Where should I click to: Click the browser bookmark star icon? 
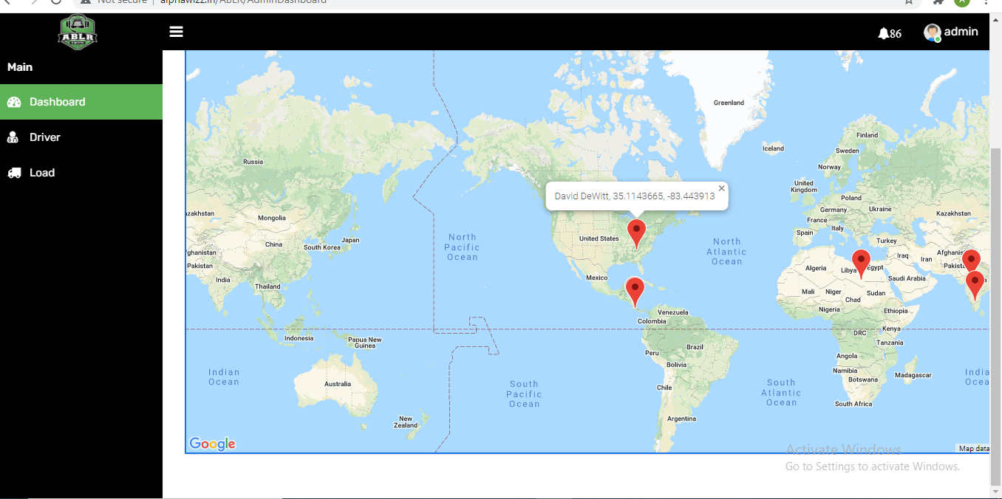tap(908, 2)
